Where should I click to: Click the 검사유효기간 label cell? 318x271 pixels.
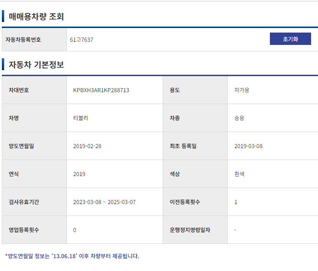click(x=34, y=202)
